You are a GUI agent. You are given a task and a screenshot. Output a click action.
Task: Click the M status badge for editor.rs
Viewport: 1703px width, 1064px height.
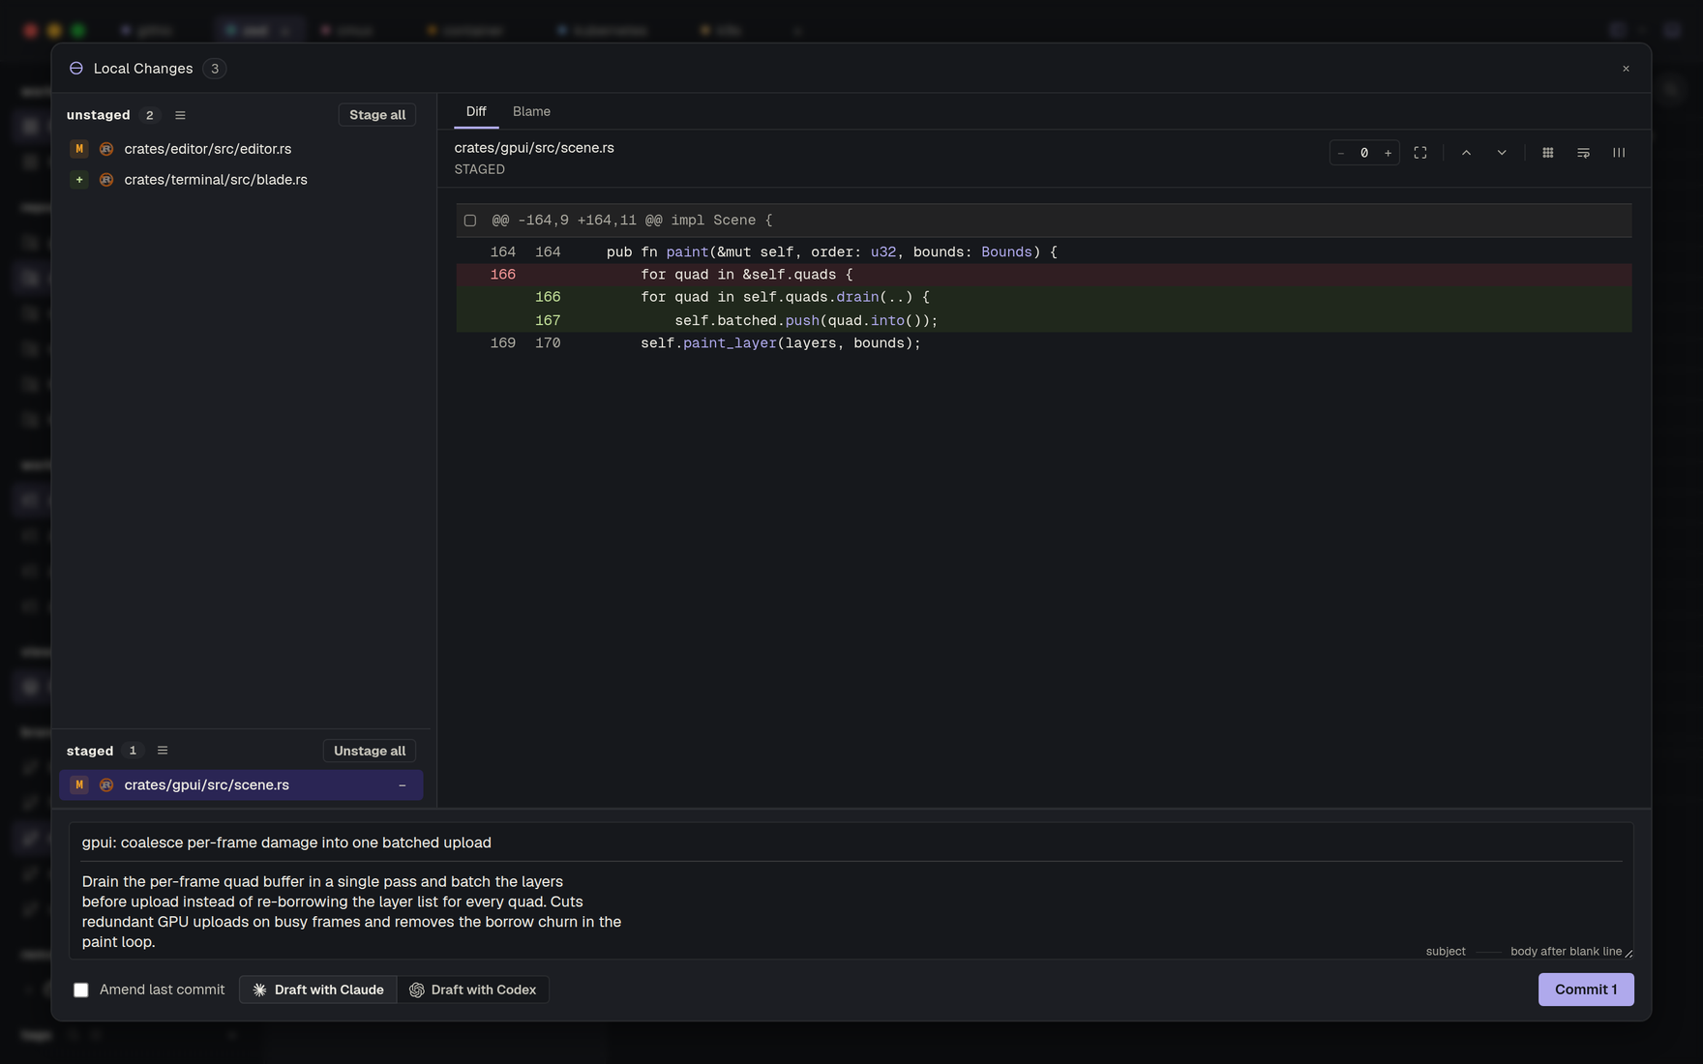pos(79,149)
